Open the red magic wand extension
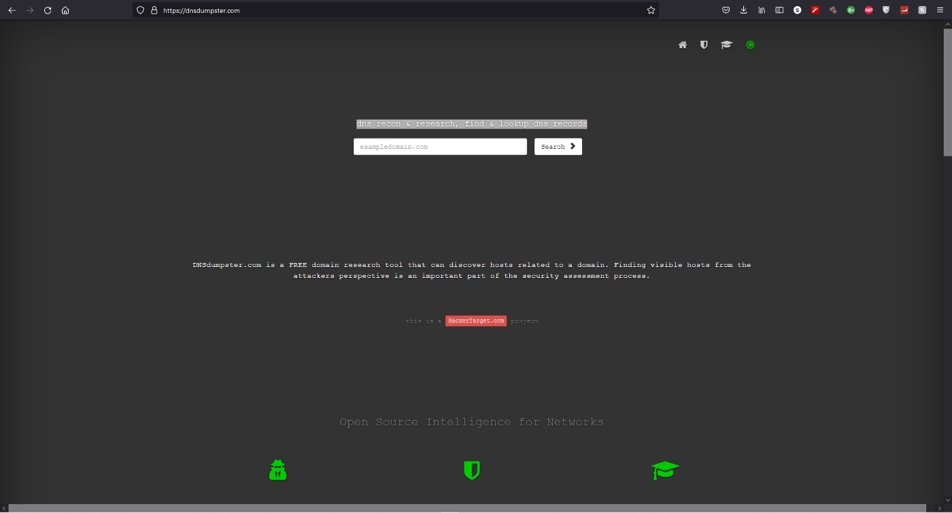The width and height of the screenshot is (952, 513). tap(815, 10)
